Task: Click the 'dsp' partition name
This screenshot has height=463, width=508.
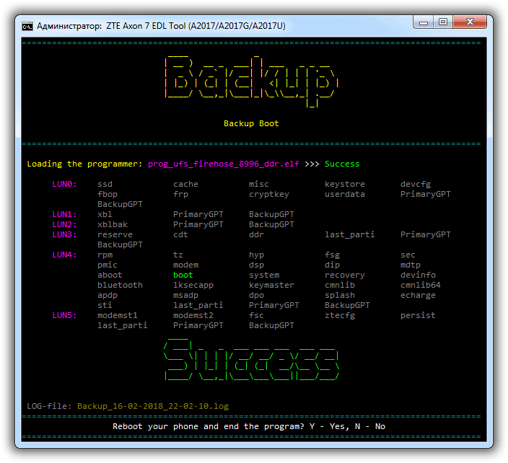Action: click(x=257, y=265)
